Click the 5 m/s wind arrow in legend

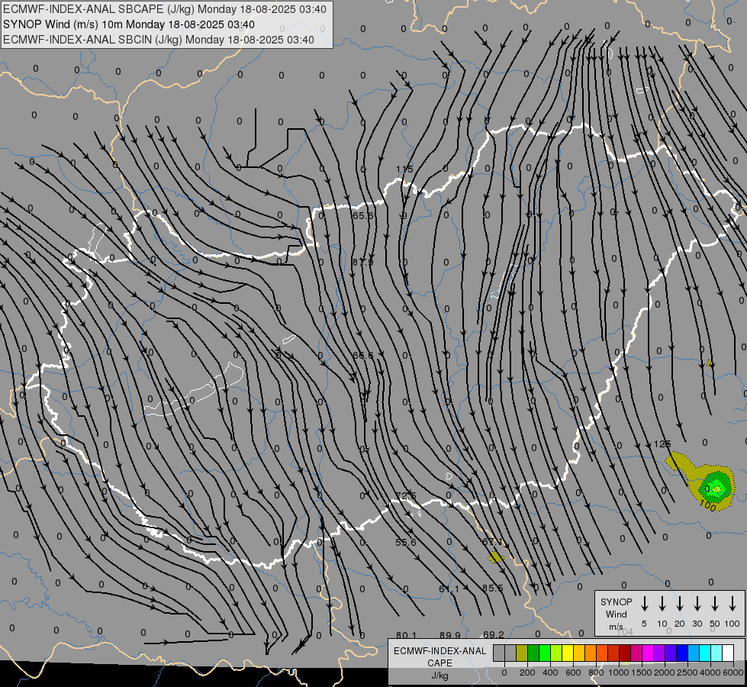[644, 604]
